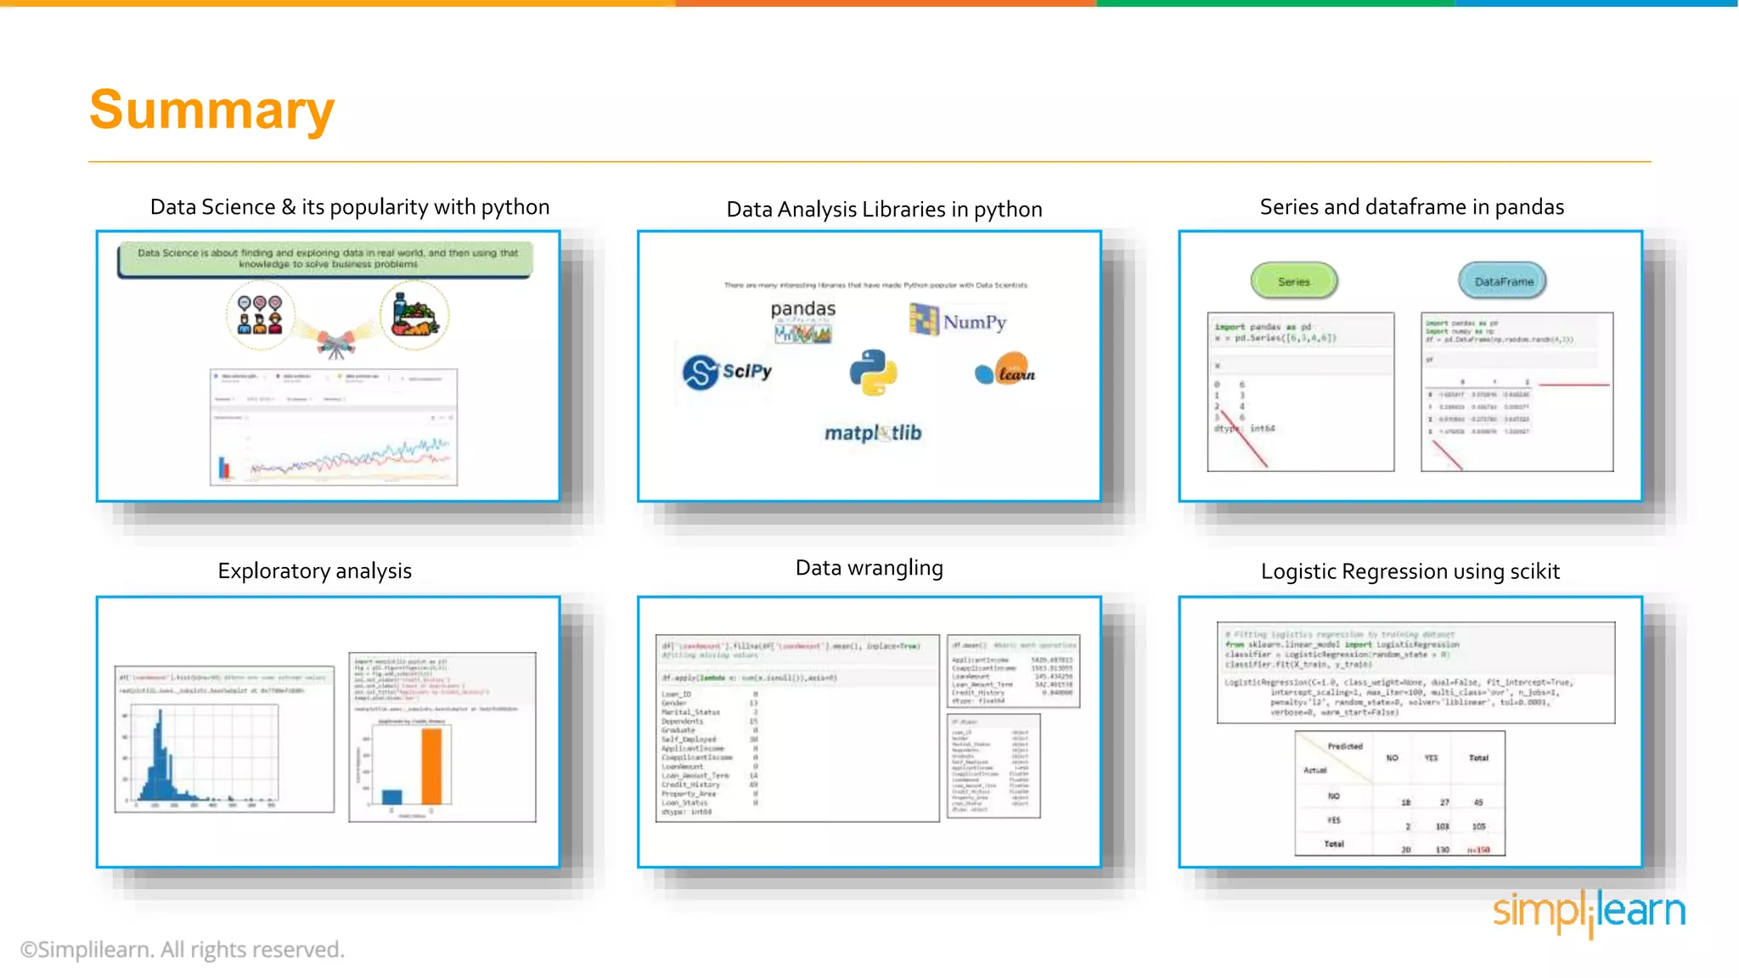
Task: Click the central Python logo
Action: 873,372
